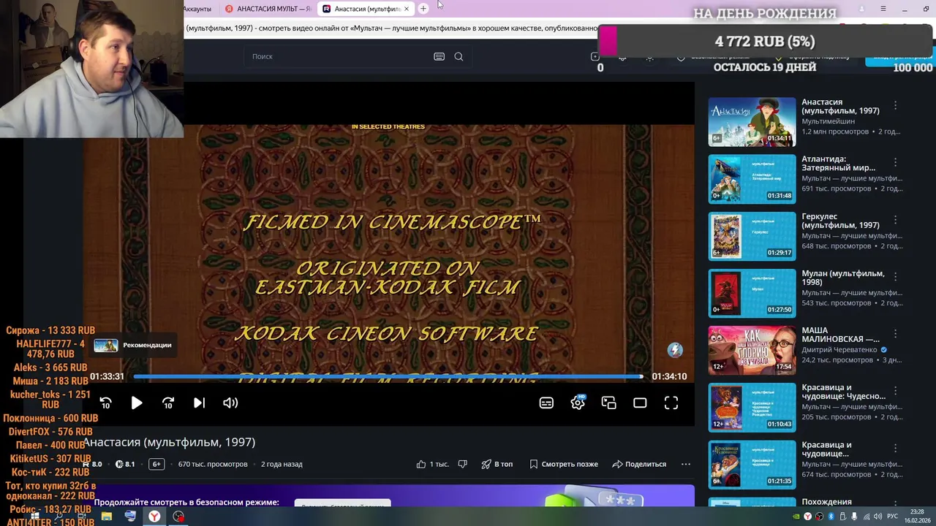Viewport: 936px width, 526px height.
Task: Close the Анастасия (мультфильм) tab
Action: [407, 9]
